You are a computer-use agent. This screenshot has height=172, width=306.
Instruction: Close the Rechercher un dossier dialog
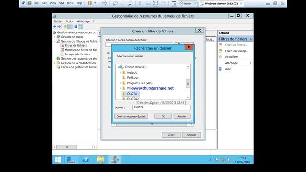click(189, 47)
